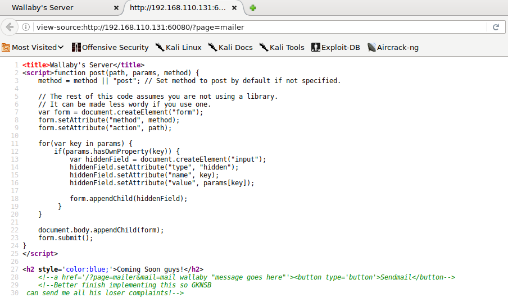Viewport: 508px width, 302px height.
Task: Close the 192.168.110.131 view-source tab
Action: [234, 8]
